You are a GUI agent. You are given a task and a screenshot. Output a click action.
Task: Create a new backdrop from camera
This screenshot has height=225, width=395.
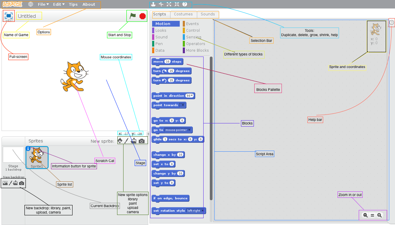click(x=22, y=183)
